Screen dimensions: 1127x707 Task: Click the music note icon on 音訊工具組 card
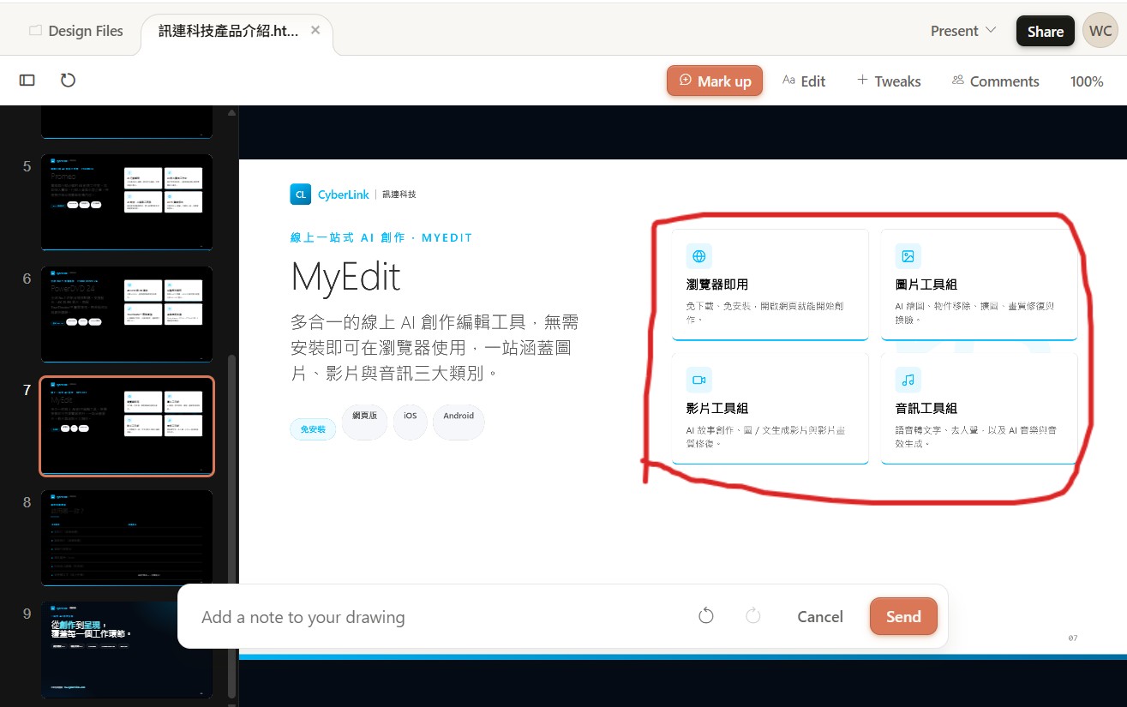coord(908,380)
